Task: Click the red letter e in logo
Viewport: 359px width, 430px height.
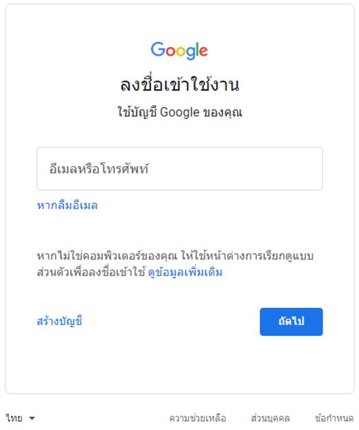Action: point(203,51)
